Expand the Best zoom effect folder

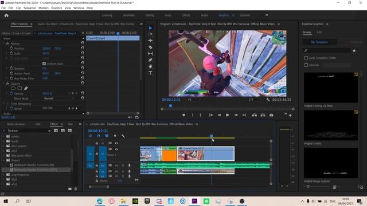coord(3,155)
